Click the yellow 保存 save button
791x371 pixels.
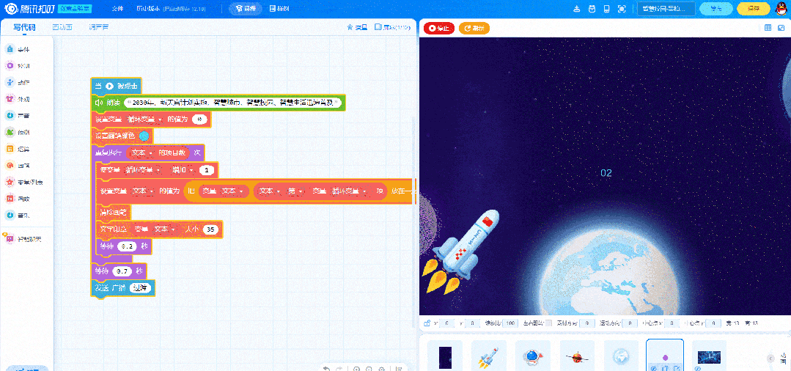click(754, 9)
